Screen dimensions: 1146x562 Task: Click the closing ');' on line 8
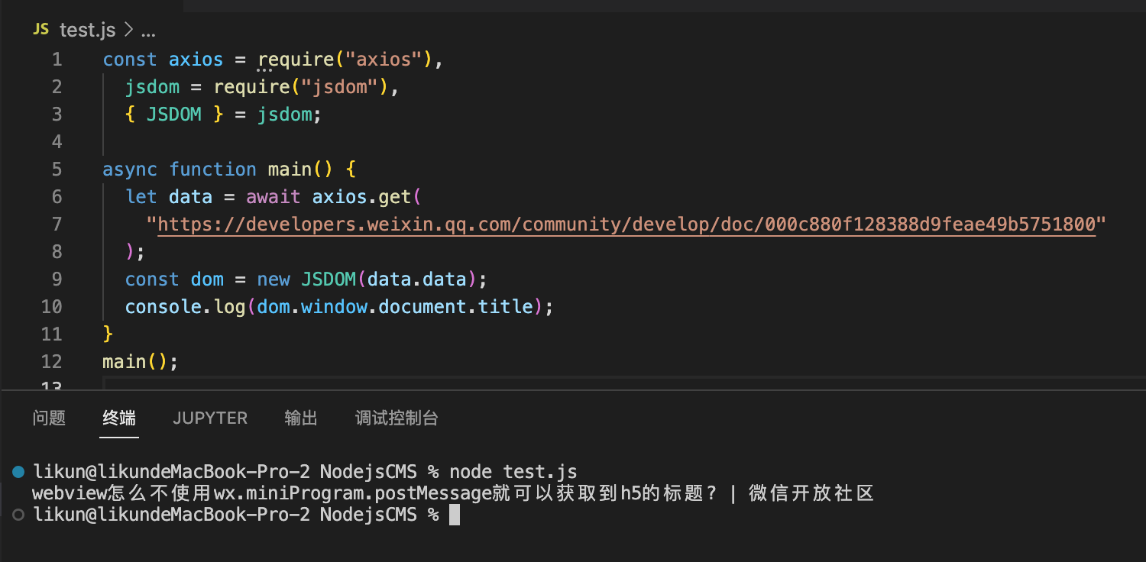tap(135, 252)
